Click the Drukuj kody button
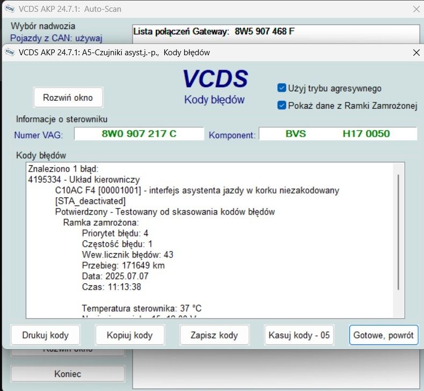 click(46, 335)
